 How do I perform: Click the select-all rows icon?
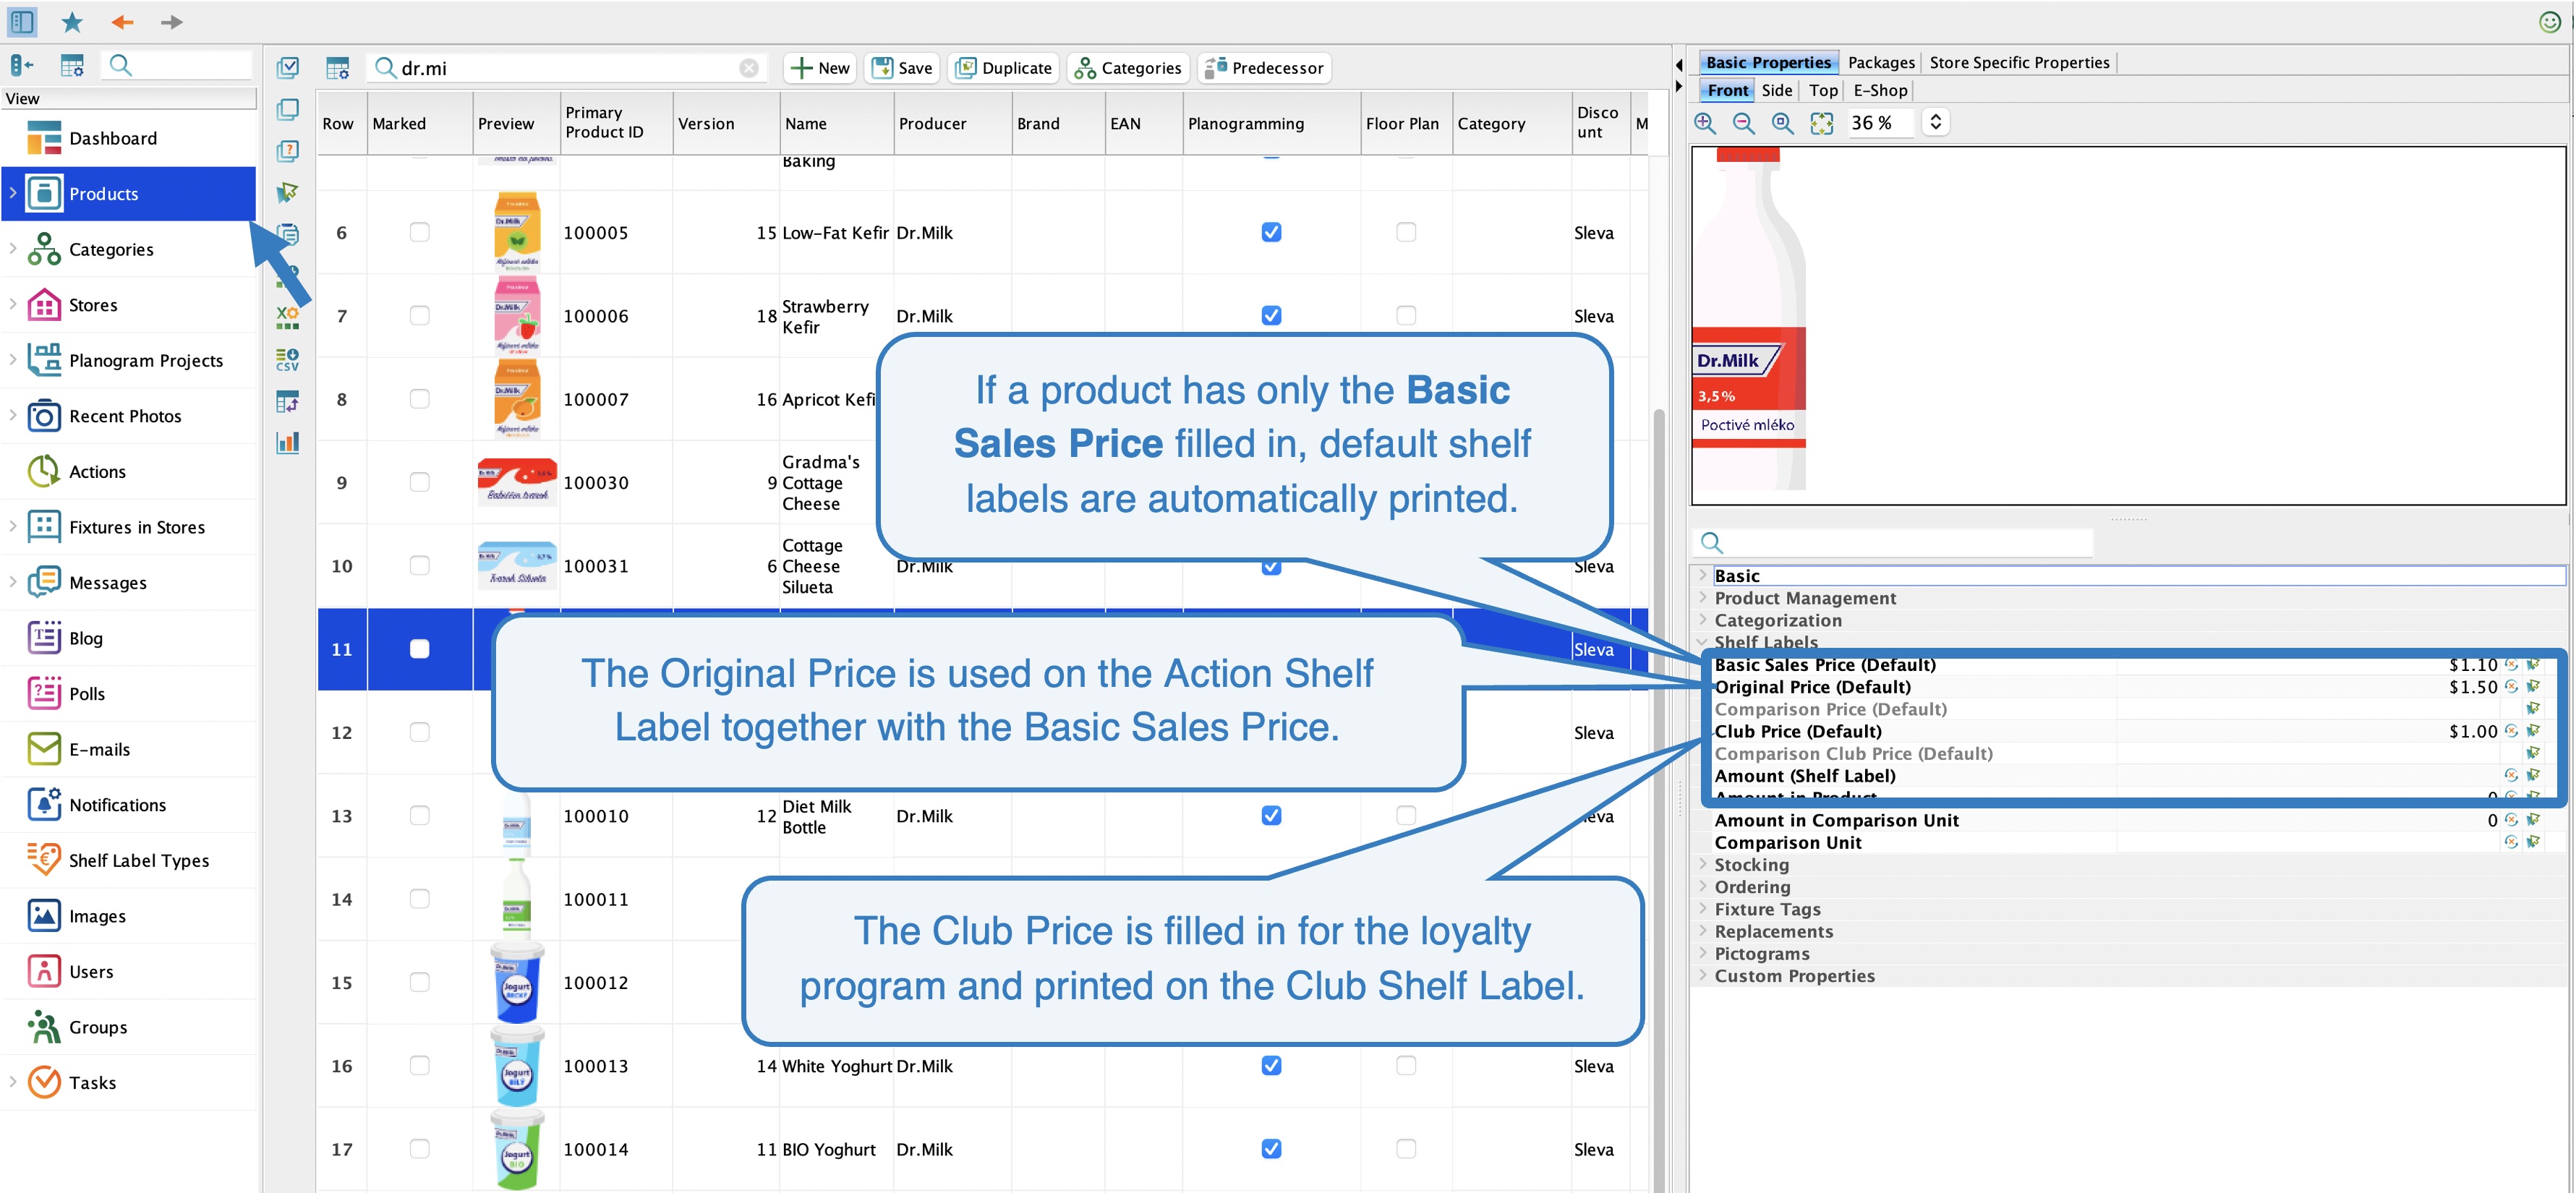[x=288, y=67]
